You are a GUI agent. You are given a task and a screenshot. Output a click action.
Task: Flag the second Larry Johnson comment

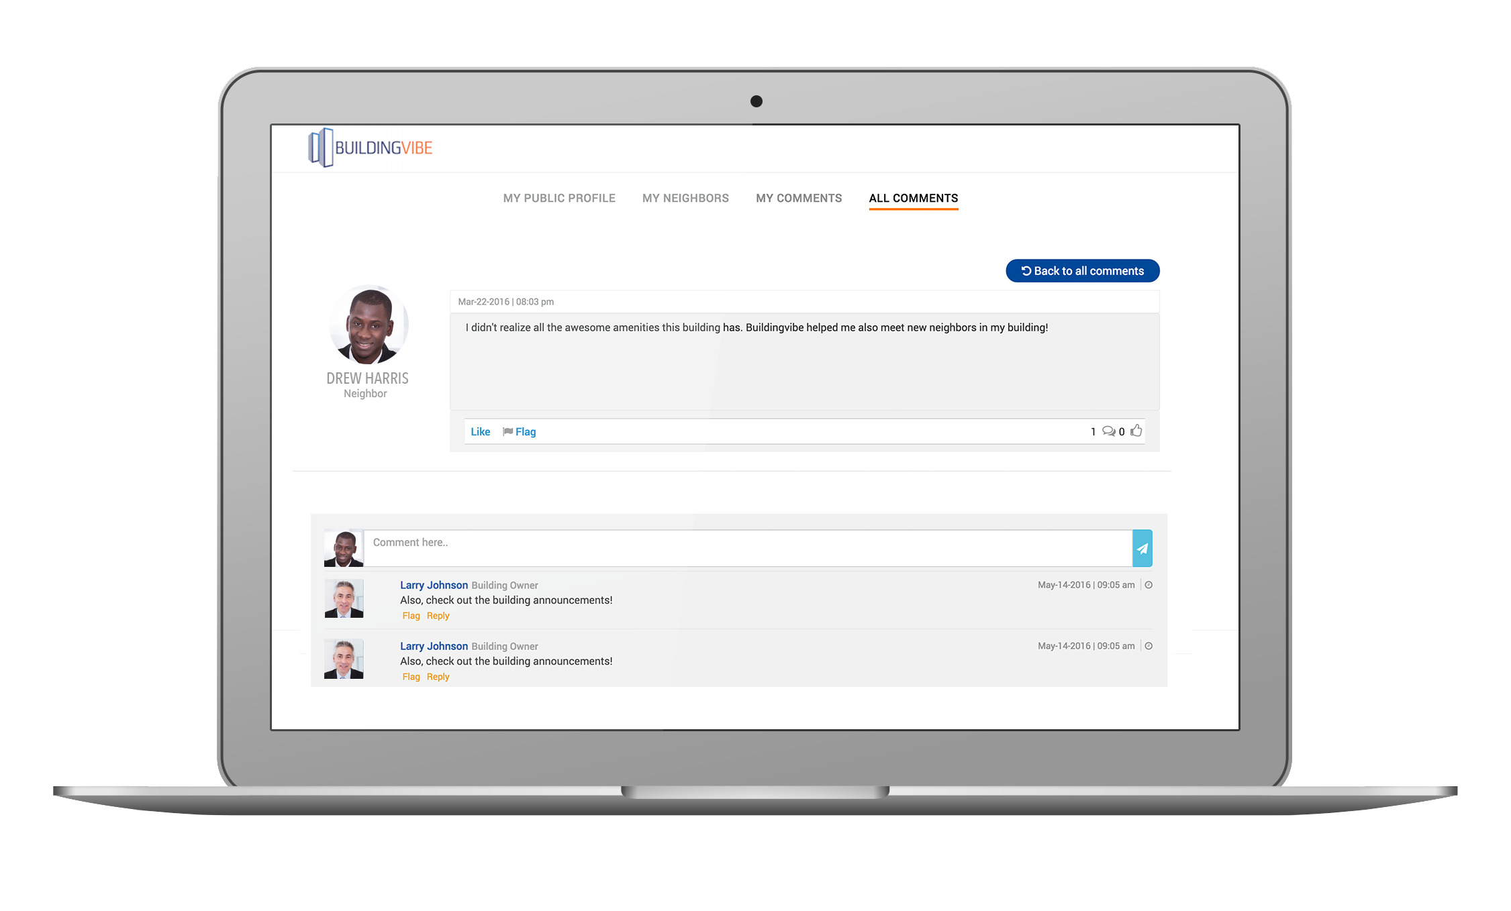tap(411, 677)
